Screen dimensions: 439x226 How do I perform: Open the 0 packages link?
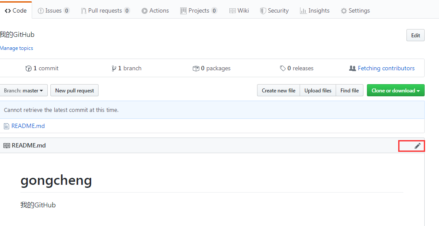pyautogui.click(x=211, y=68)
